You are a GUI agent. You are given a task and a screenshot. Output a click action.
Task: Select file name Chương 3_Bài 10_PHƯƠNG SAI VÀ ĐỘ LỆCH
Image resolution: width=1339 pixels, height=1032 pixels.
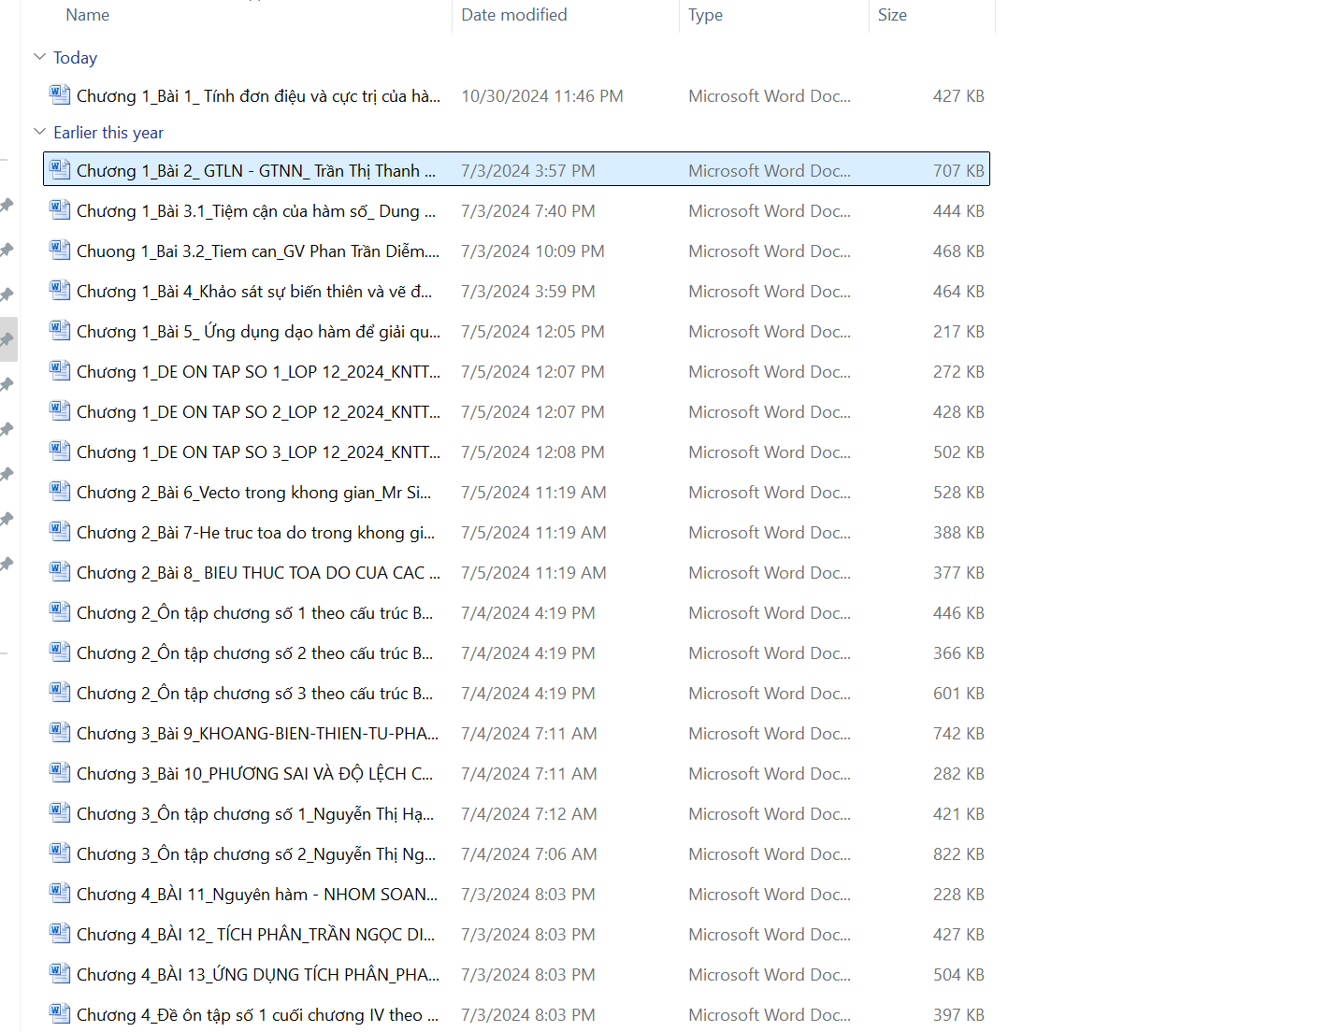pyautogui.click(x=254, y=774)
